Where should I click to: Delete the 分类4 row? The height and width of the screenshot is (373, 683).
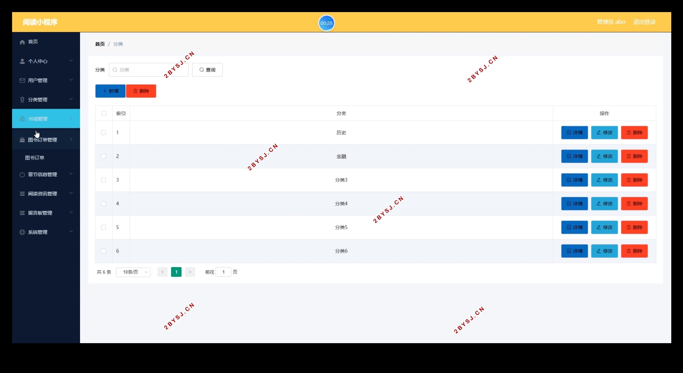click(x=634, y=204)
